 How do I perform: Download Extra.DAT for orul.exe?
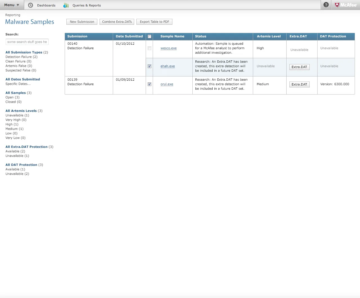[299, 84]
